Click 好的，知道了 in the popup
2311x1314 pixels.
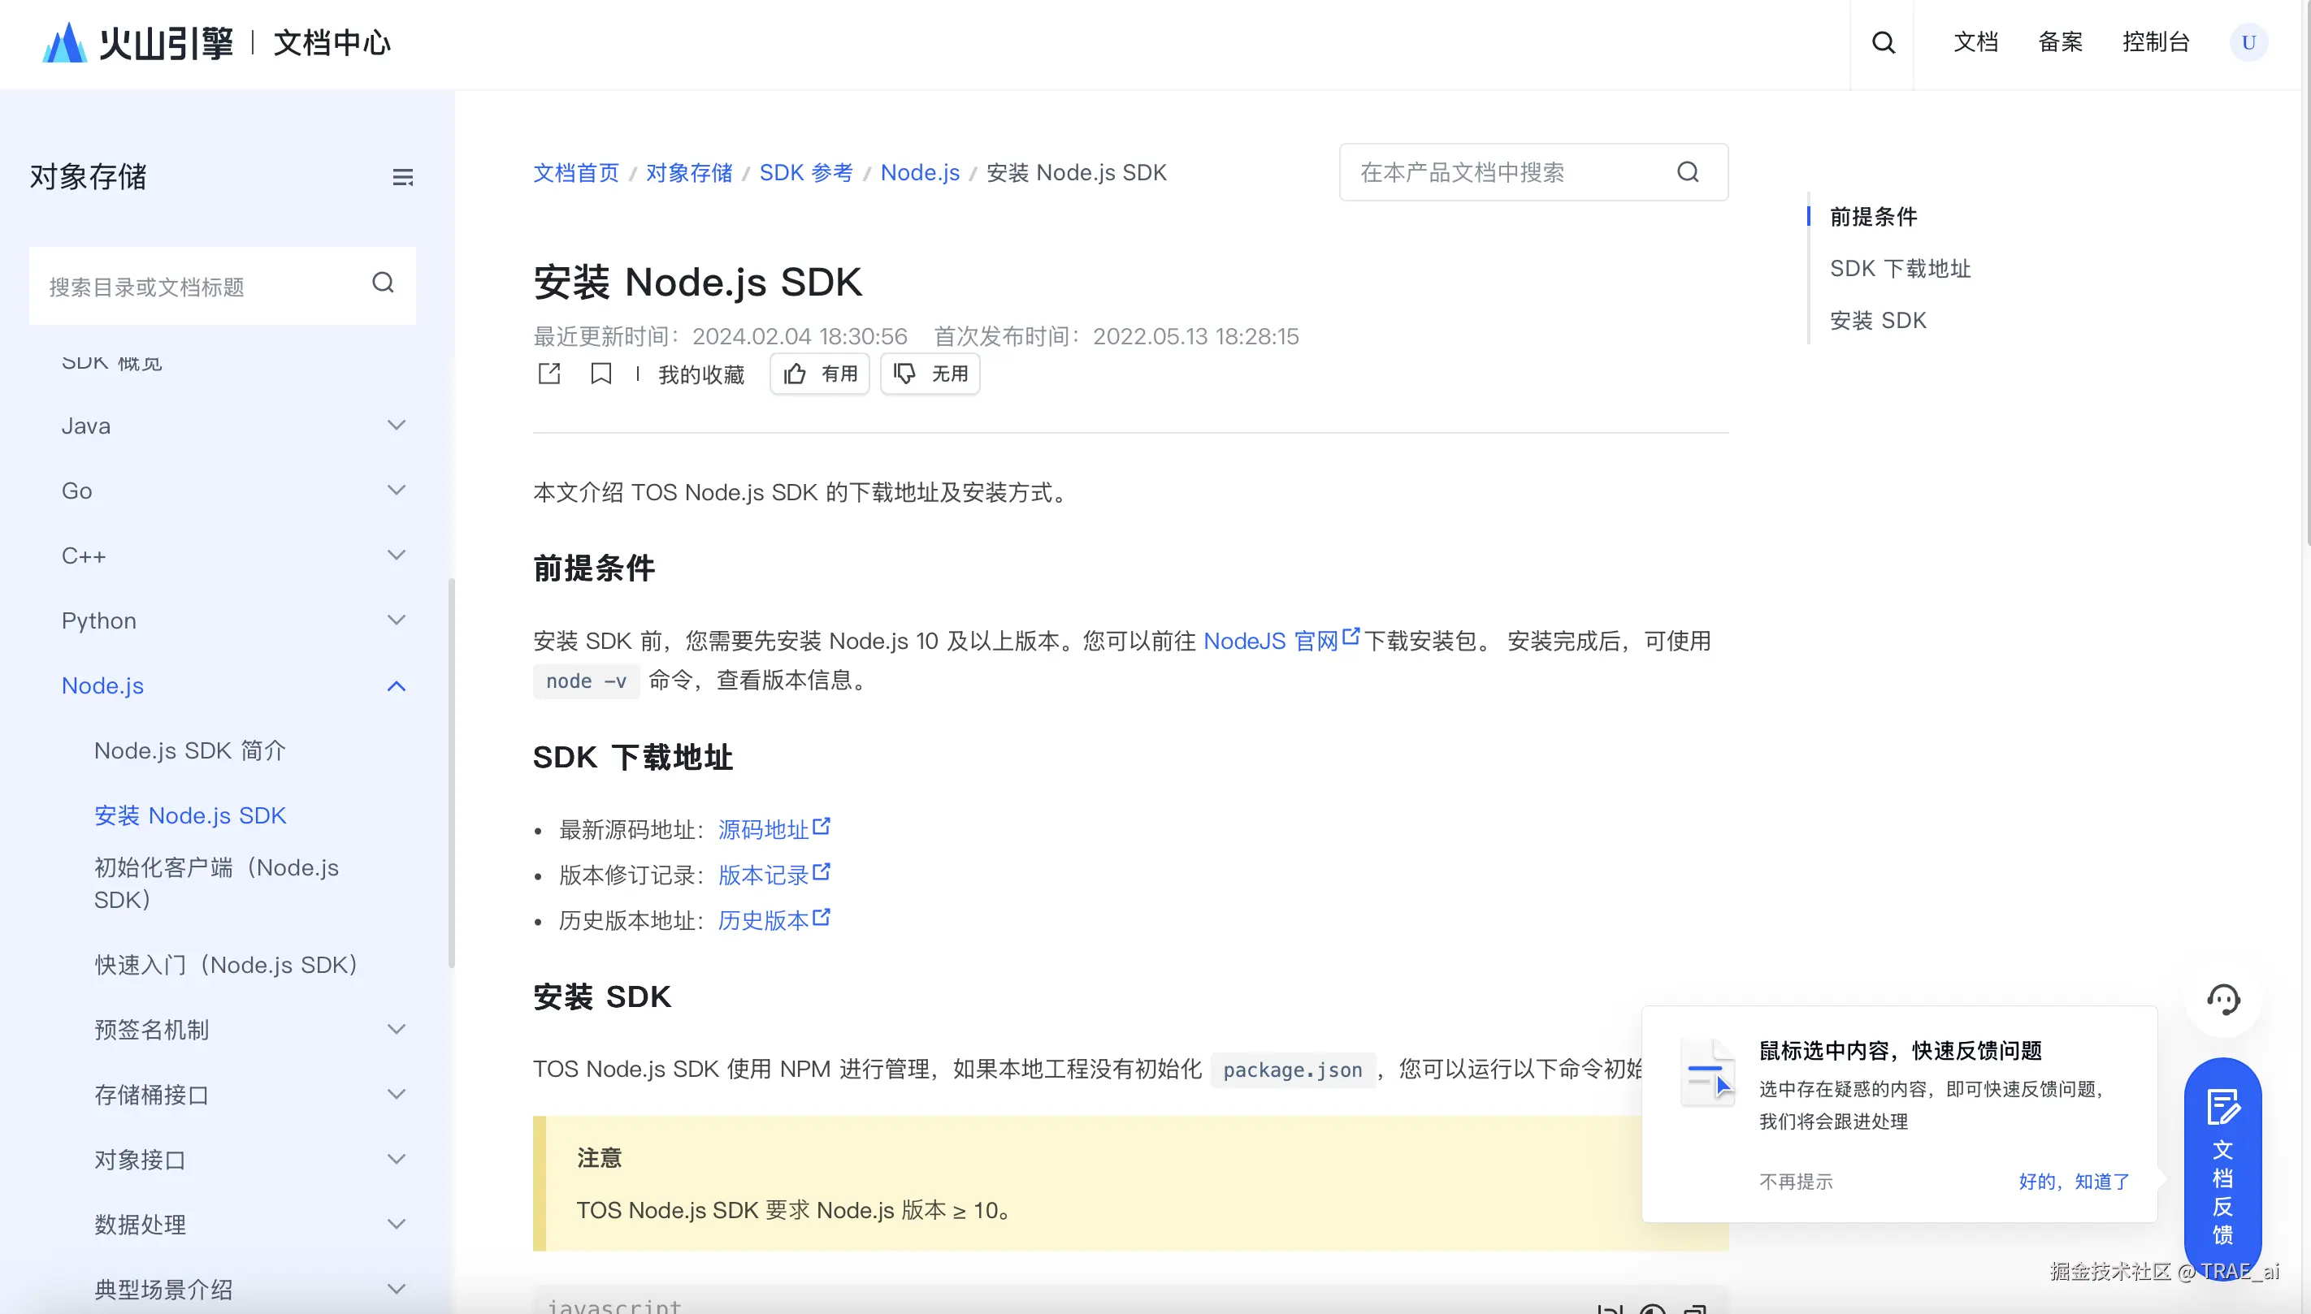2074,1182
